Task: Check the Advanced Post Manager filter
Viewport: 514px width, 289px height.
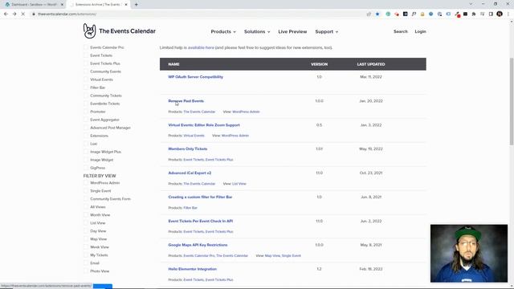Action: click(x=86, y=128)
